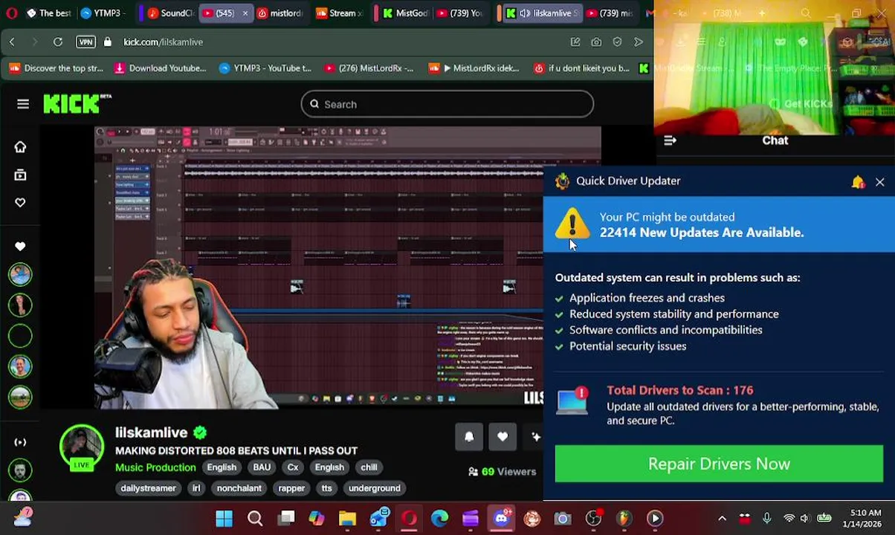
Task: Click the send arrow icon in address bar
Action: click(638, 42)
